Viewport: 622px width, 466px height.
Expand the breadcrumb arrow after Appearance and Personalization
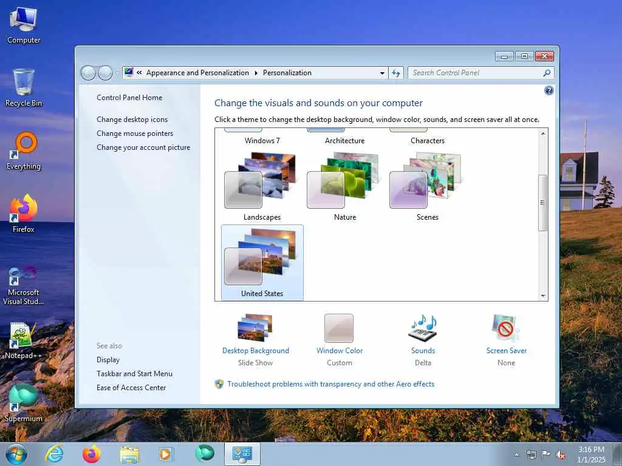click(x=256, y=73)
